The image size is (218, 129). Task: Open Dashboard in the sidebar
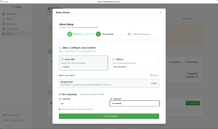click(x=16, y=14)
